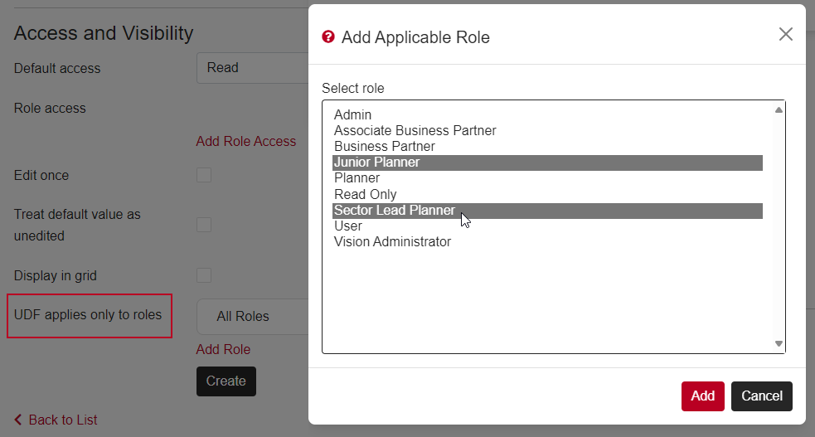This screenshot has height=437, width=815.
Task: Select Associate Business Partner role
Action: click(547, 130)
